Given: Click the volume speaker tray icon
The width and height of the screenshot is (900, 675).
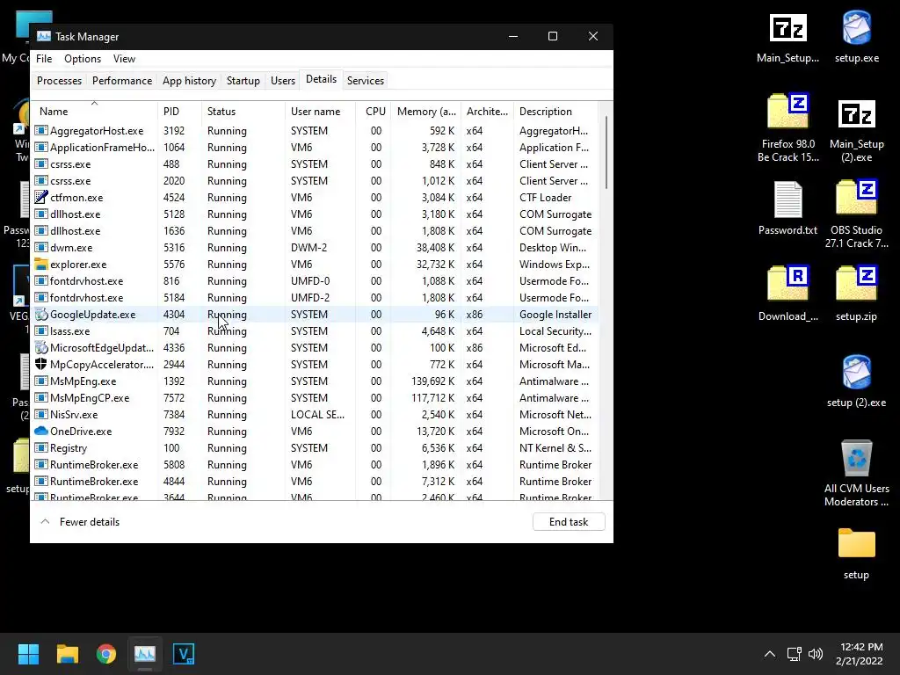Looking at the screenshot, I should click(815, 654).
